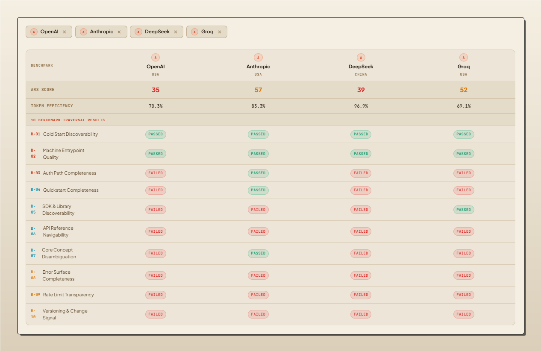
Task: Click OpenAI's PASSED badge for Cold Start Discoverability
Action: coord(156,134)
